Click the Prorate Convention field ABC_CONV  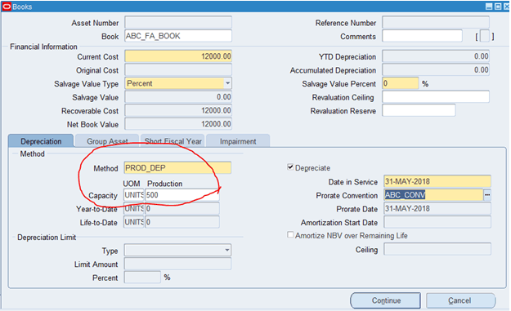[x=433, y=195]
